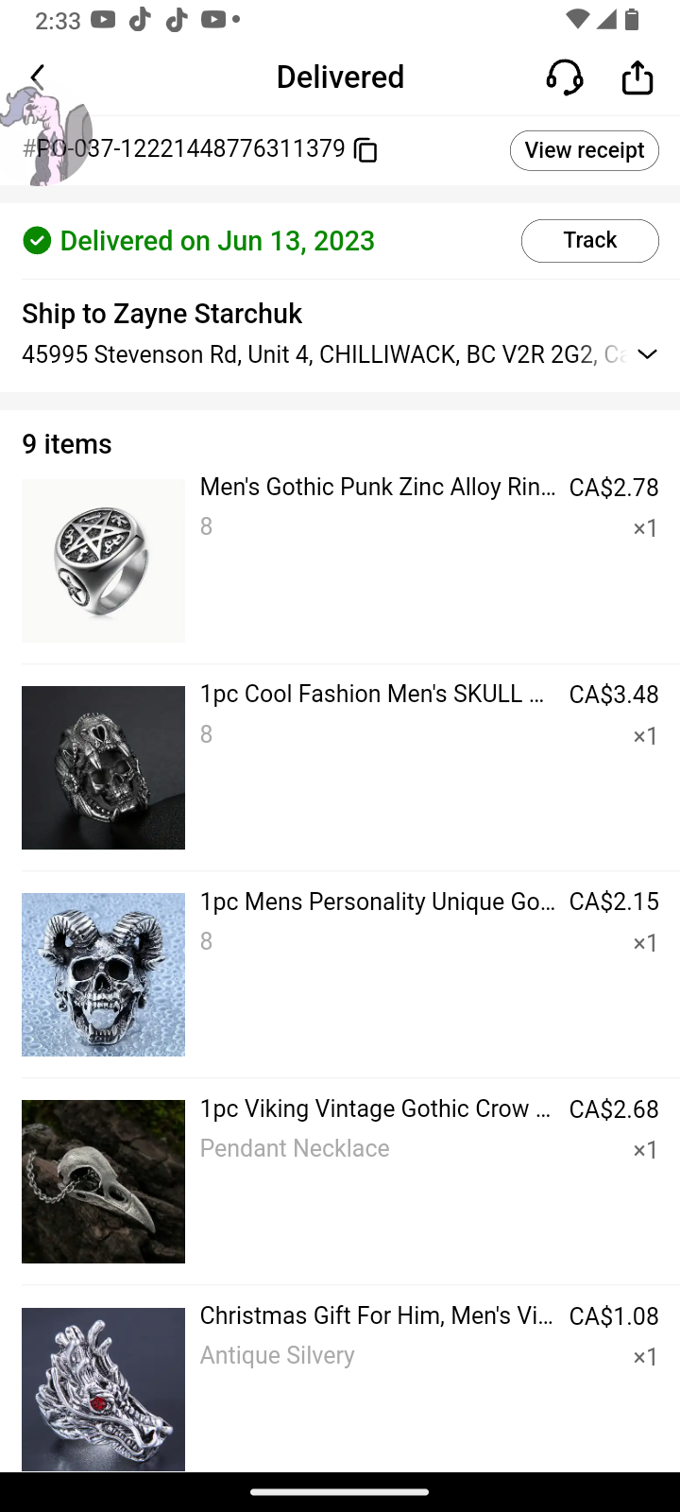Viewport: 680px width, 1512px height.
Task: View the dragon ring thumbnail
Action: [103, 1388]
